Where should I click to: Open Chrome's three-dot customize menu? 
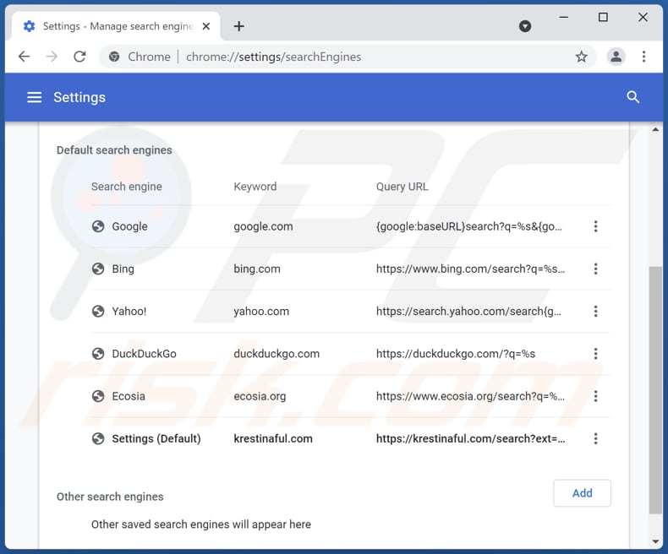[644, 57]
